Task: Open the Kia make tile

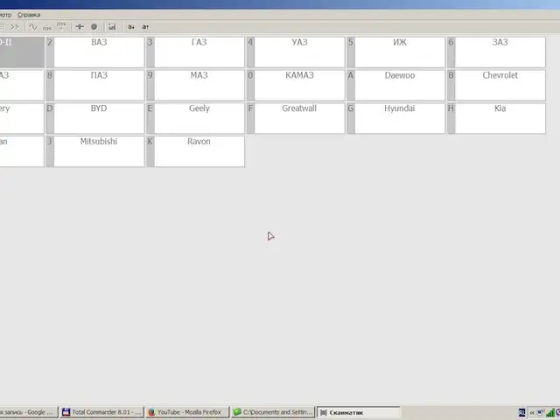Action: tap(497, 119)
